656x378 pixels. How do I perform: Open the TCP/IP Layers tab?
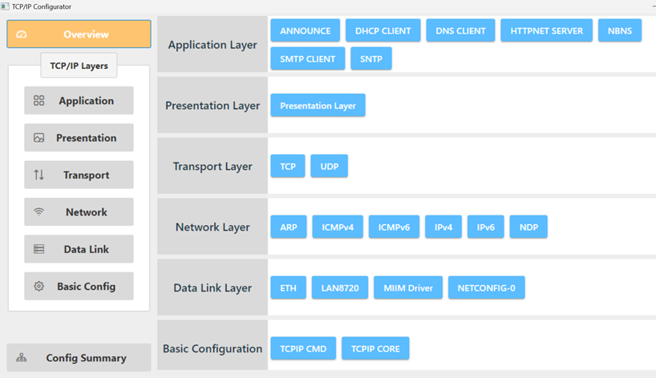pos(79,66)
